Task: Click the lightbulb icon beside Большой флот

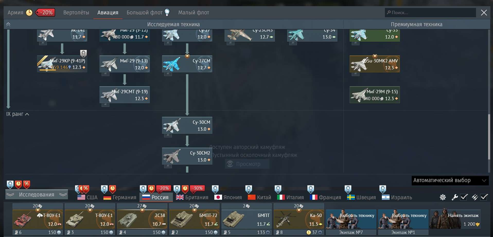Action: [x=167, y=12]
